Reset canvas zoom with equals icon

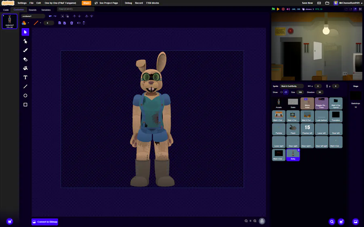[x=250, y=221]
